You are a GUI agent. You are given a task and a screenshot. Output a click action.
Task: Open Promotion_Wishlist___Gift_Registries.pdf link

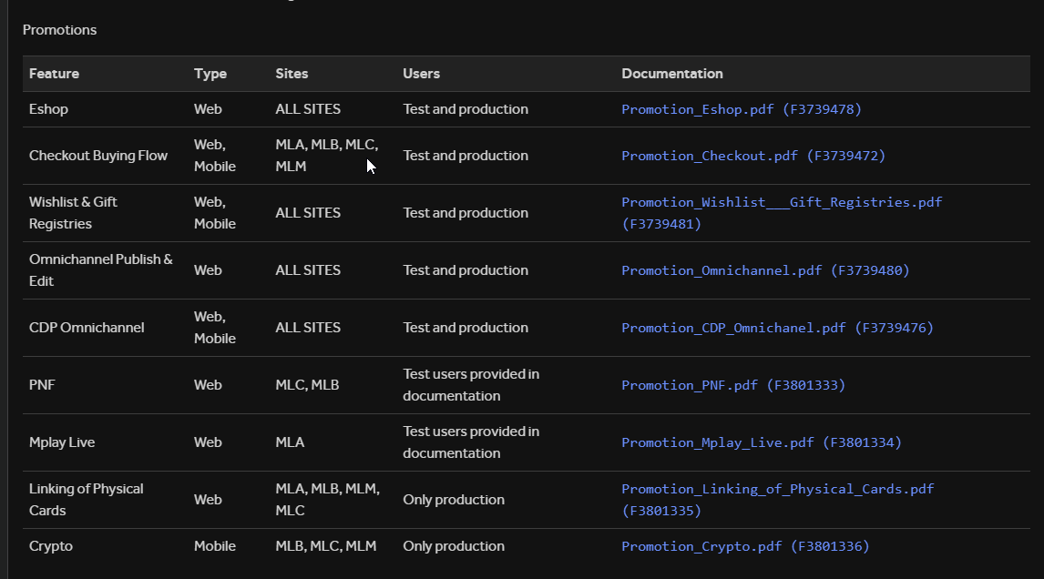tap(781, 202)
